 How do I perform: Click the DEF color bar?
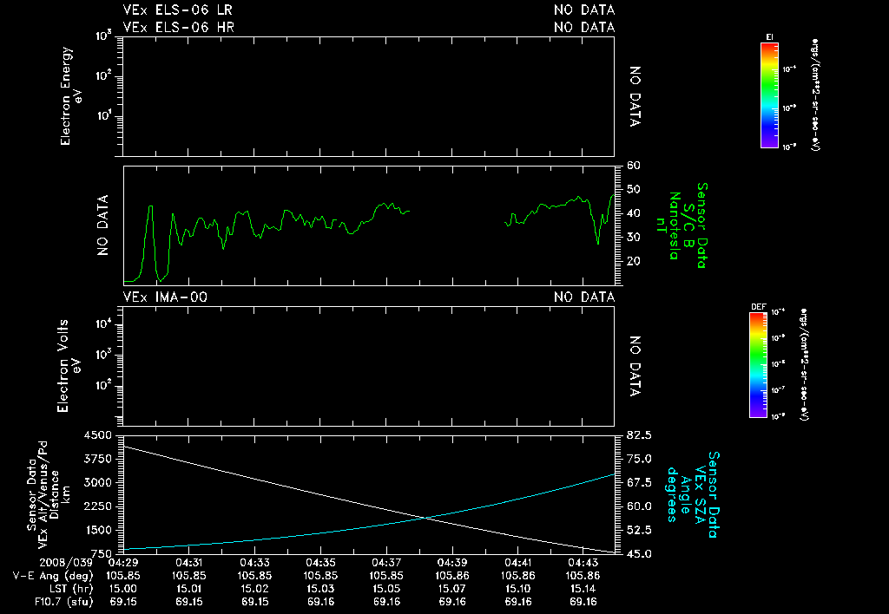(758, 365)
